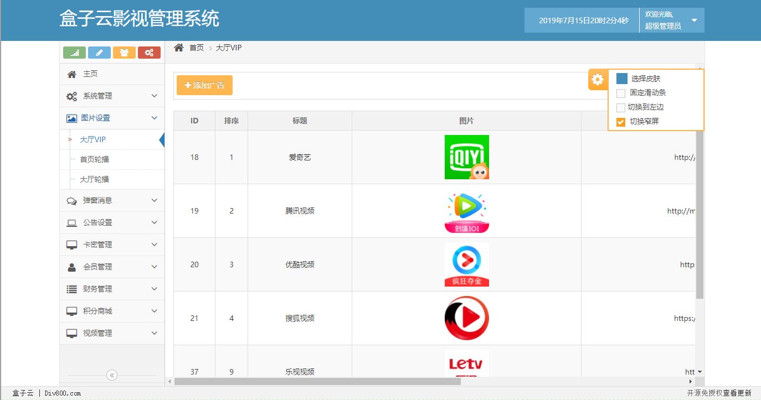Click the Youku logo thumbnail

pos(466,264)
